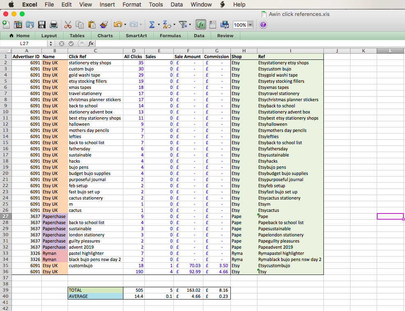
Task: Open the Format menu
Action: 132,5
